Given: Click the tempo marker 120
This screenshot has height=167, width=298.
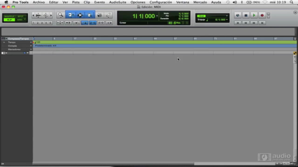Looking at the screenshot, I should (x=38, y=42).
